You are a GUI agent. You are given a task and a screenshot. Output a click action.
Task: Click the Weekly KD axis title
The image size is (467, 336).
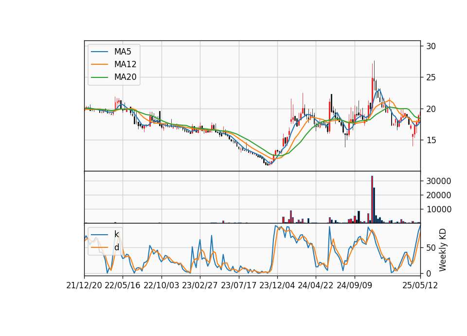coord(443,250)
